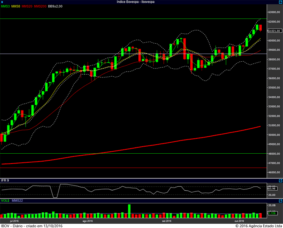Click the 46000,00 price axis label

pos(274,173)
